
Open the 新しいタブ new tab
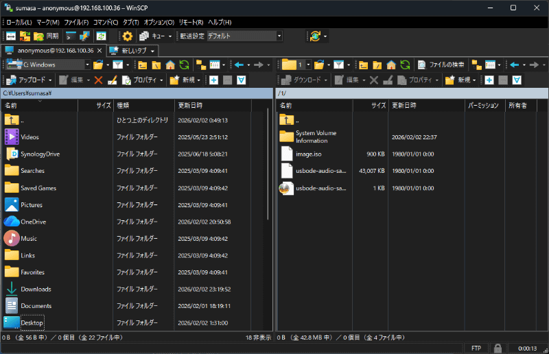(x=132, y=51)
